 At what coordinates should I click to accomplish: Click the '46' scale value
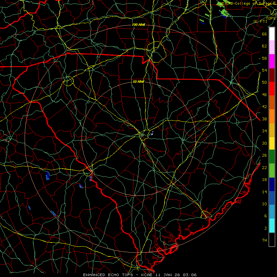point(264,95)
